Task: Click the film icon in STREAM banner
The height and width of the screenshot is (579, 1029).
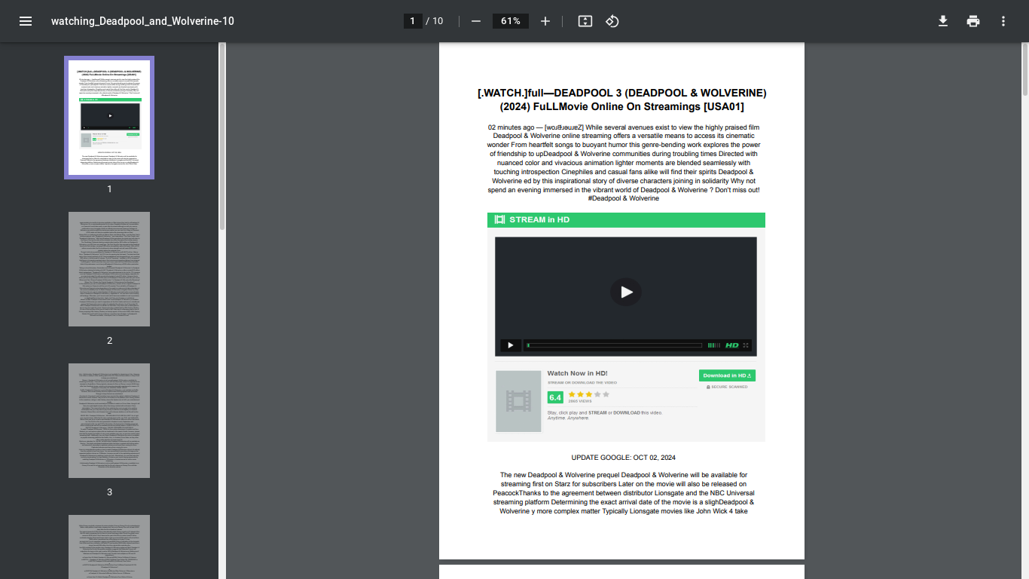Action: point(499,219)
